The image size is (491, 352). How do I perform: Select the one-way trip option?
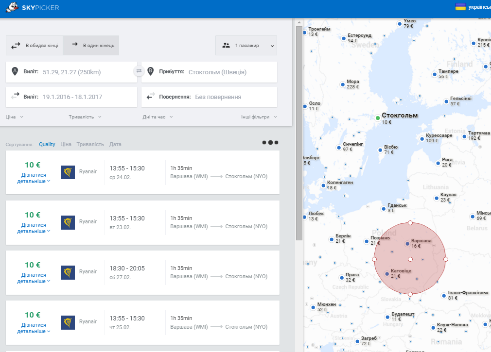91,45
